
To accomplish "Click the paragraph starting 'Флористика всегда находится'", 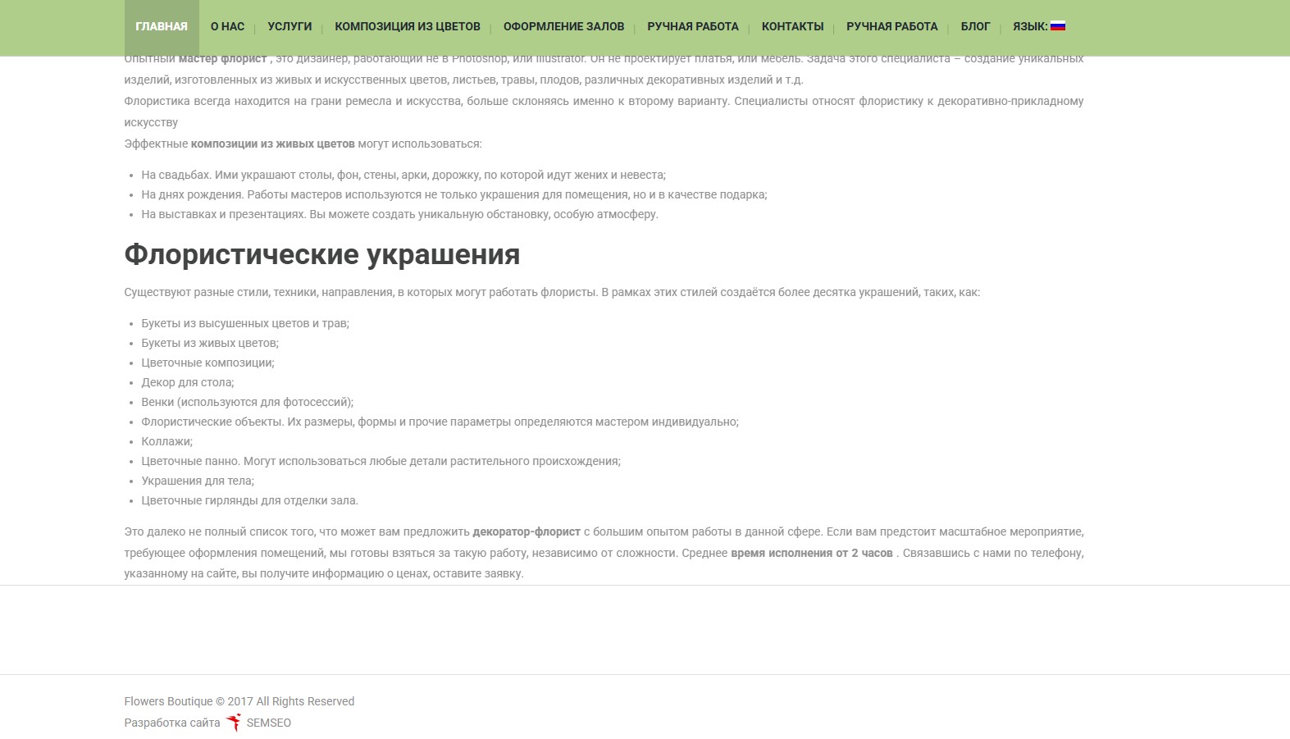I will click(604, 112).
